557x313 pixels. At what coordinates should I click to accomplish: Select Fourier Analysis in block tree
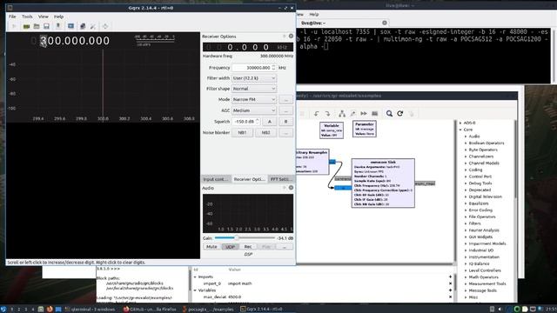click(484, 230)
